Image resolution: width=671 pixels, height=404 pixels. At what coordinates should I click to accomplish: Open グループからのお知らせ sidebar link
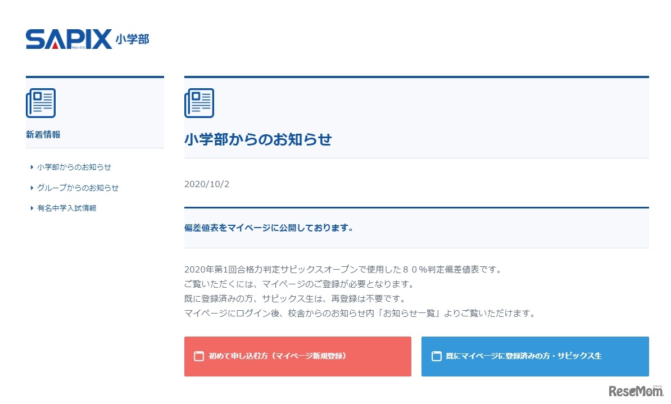78,188
